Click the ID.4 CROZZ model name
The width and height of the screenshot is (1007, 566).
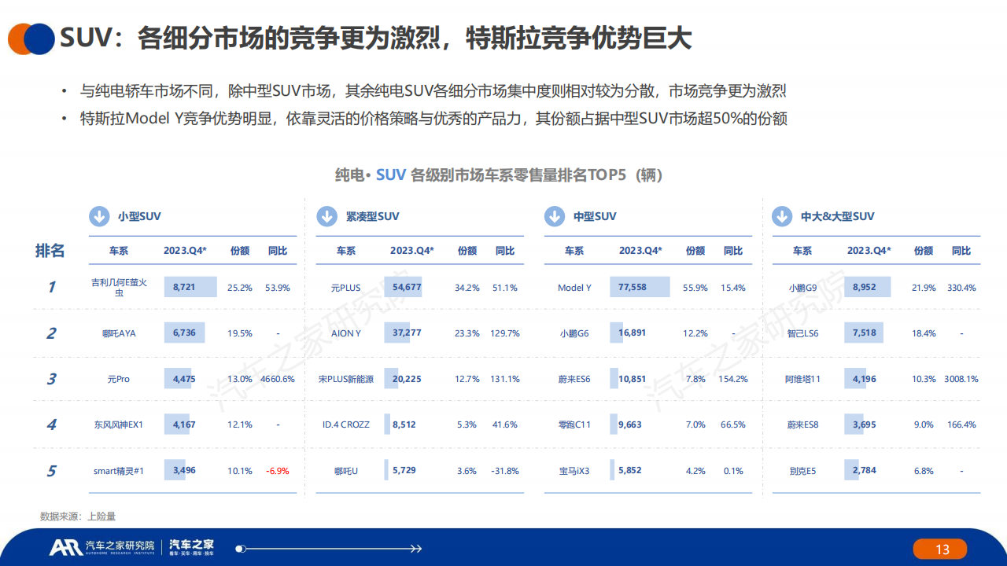(x=345, y=424)
